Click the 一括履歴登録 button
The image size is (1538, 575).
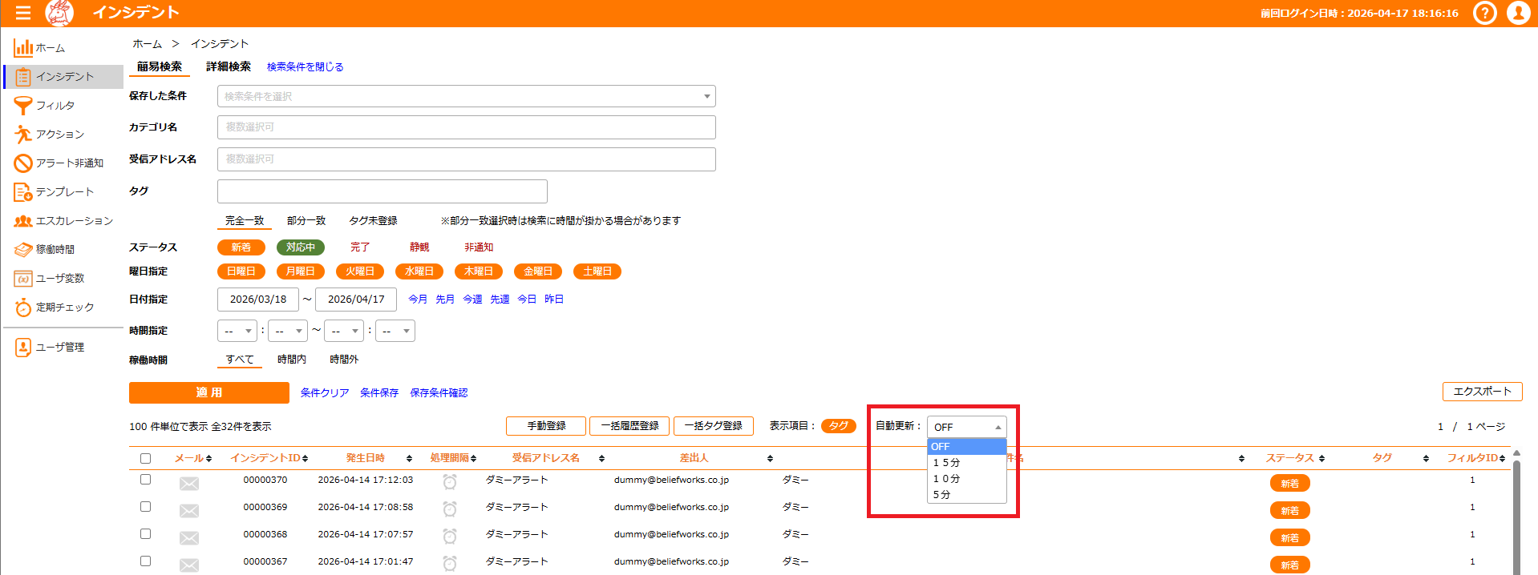pos(630,426)
